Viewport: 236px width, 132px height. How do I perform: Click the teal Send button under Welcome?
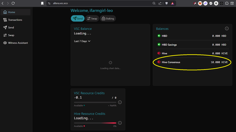point(78,18)
